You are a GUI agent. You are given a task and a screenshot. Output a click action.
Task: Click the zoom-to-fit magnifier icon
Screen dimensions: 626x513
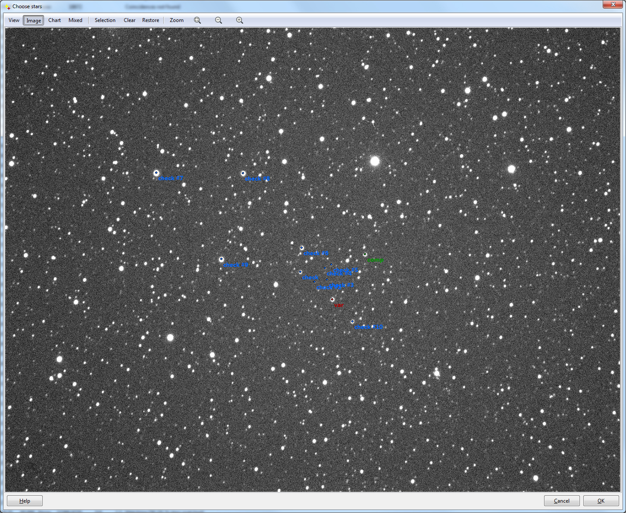[x=197, y=20]
